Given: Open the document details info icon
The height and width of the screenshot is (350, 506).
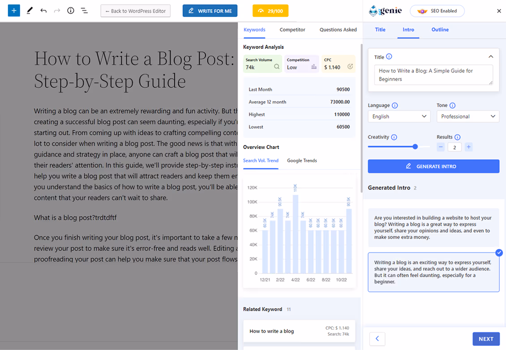Looking at the screenshot, I should [x=70, y=11].
